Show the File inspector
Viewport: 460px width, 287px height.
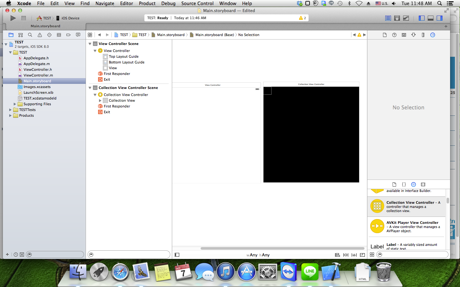tap(385, 35)
